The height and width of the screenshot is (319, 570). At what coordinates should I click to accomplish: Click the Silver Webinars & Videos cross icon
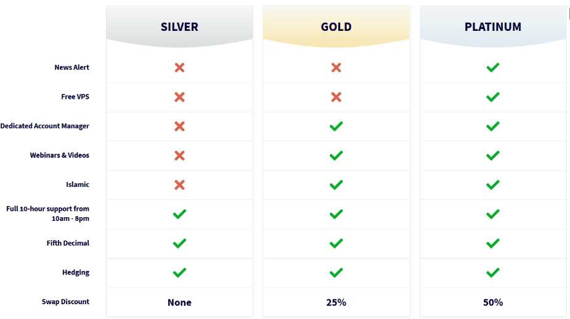[179, 155]
